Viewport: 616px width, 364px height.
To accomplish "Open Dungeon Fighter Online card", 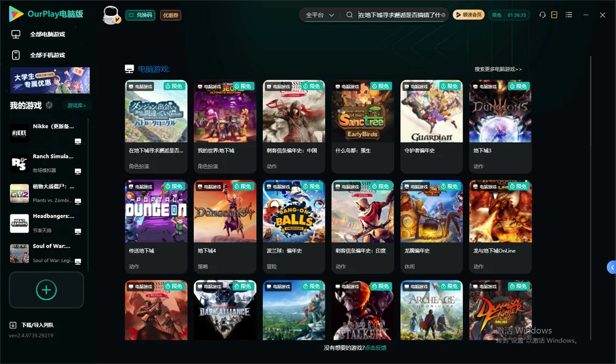I will (500, 311).
